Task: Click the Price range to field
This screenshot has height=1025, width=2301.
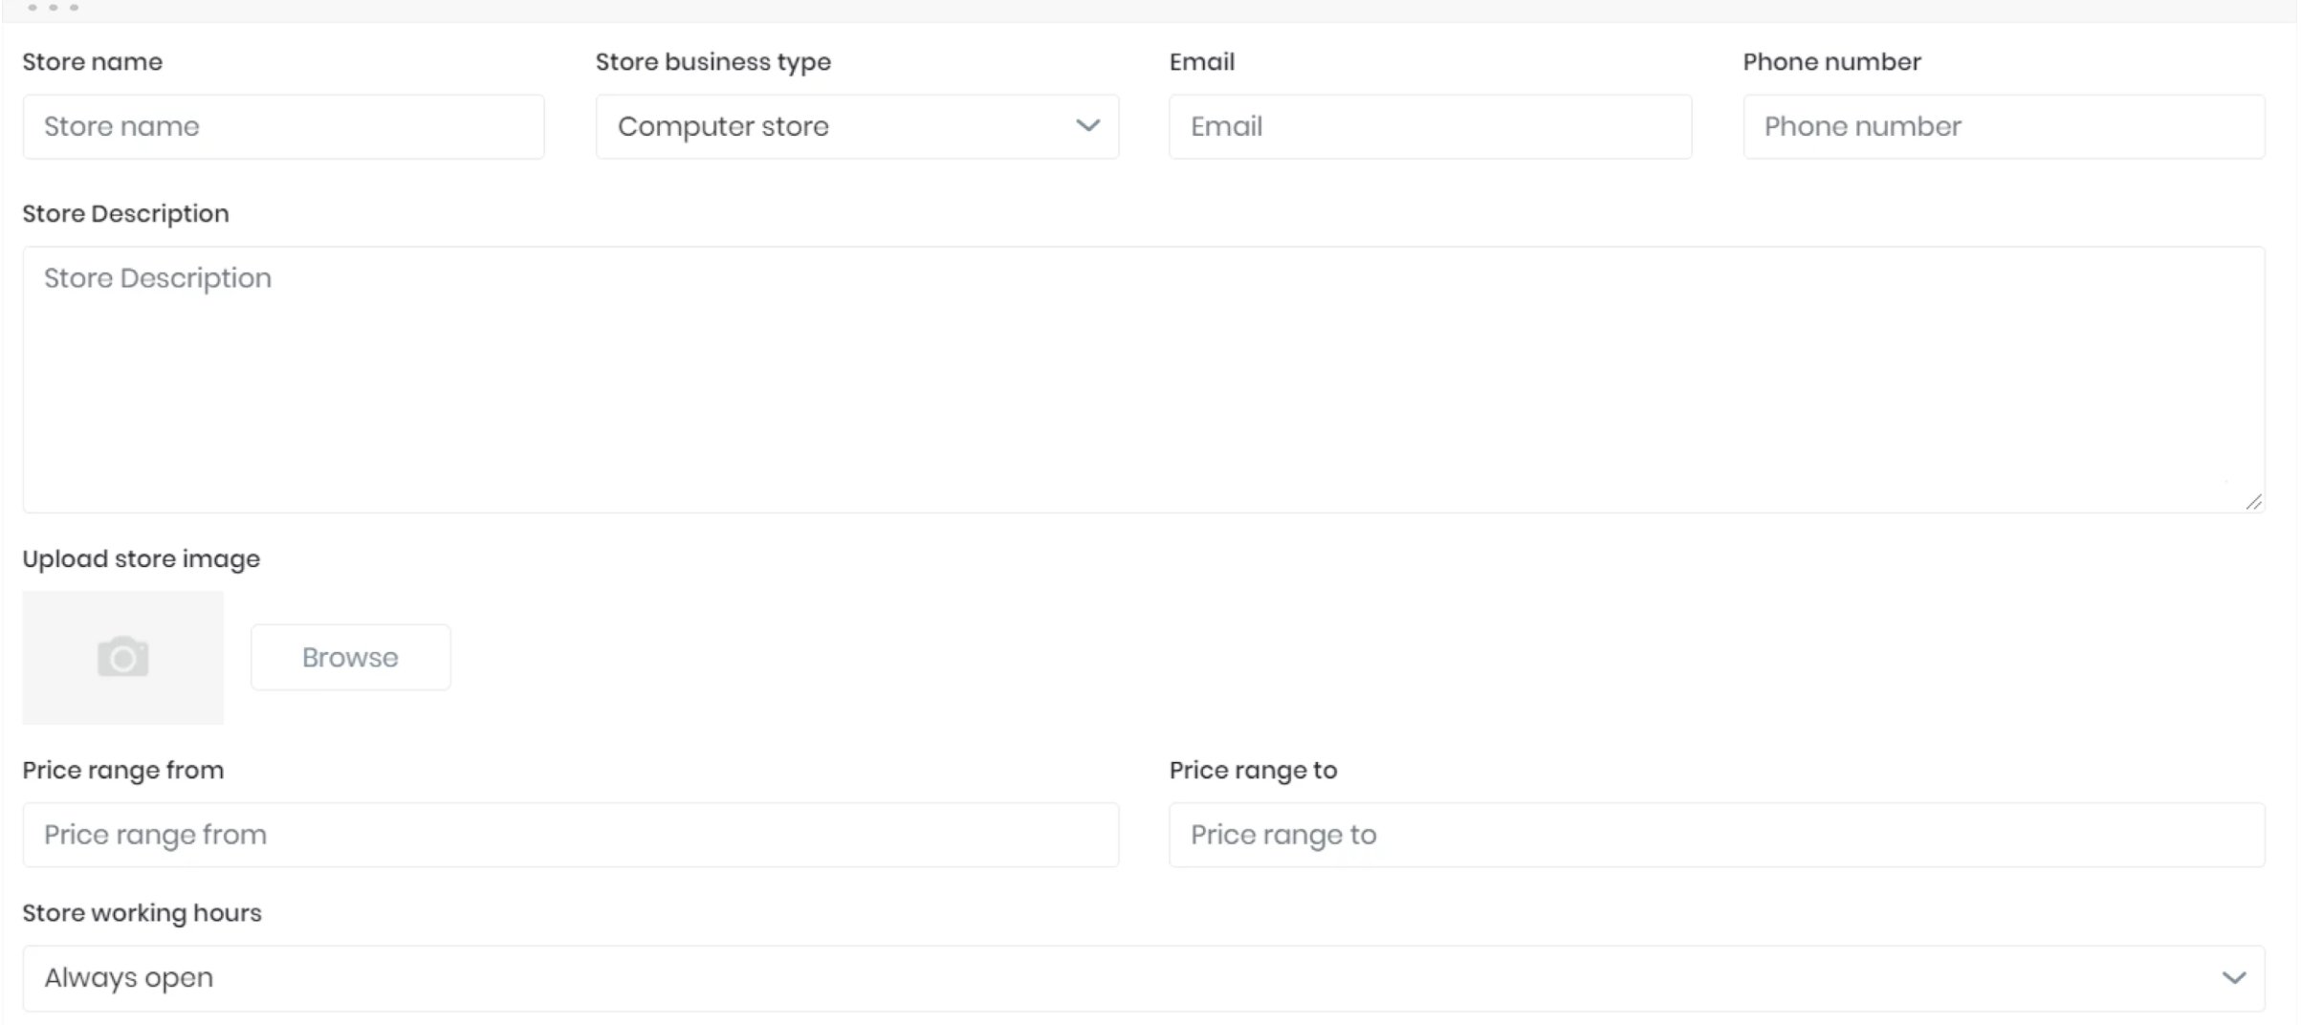Action: tap(1715, 834)
